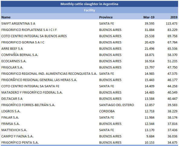Click the SANTIAGO DEL ESTERO province cell
The width and height of the screenshot is (179, 146).
click(117, 105)
